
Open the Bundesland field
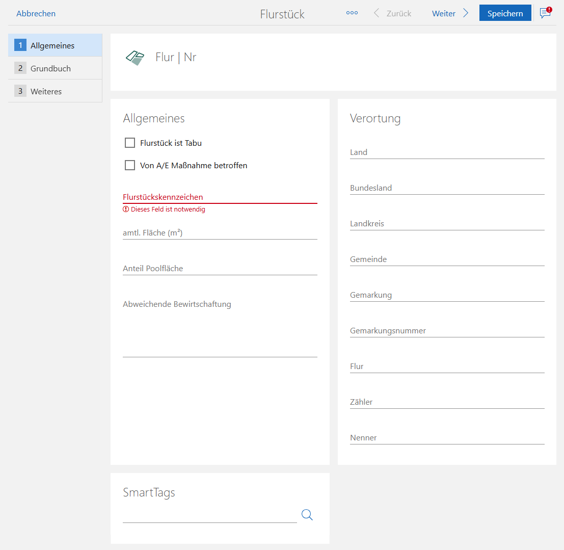(x=447, y=188)
